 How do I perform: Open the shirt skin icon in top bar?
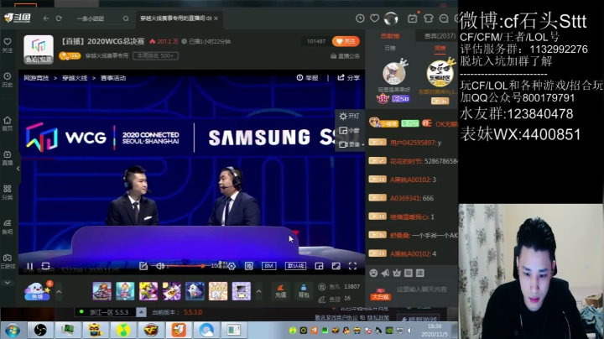[x=429, y=18]
